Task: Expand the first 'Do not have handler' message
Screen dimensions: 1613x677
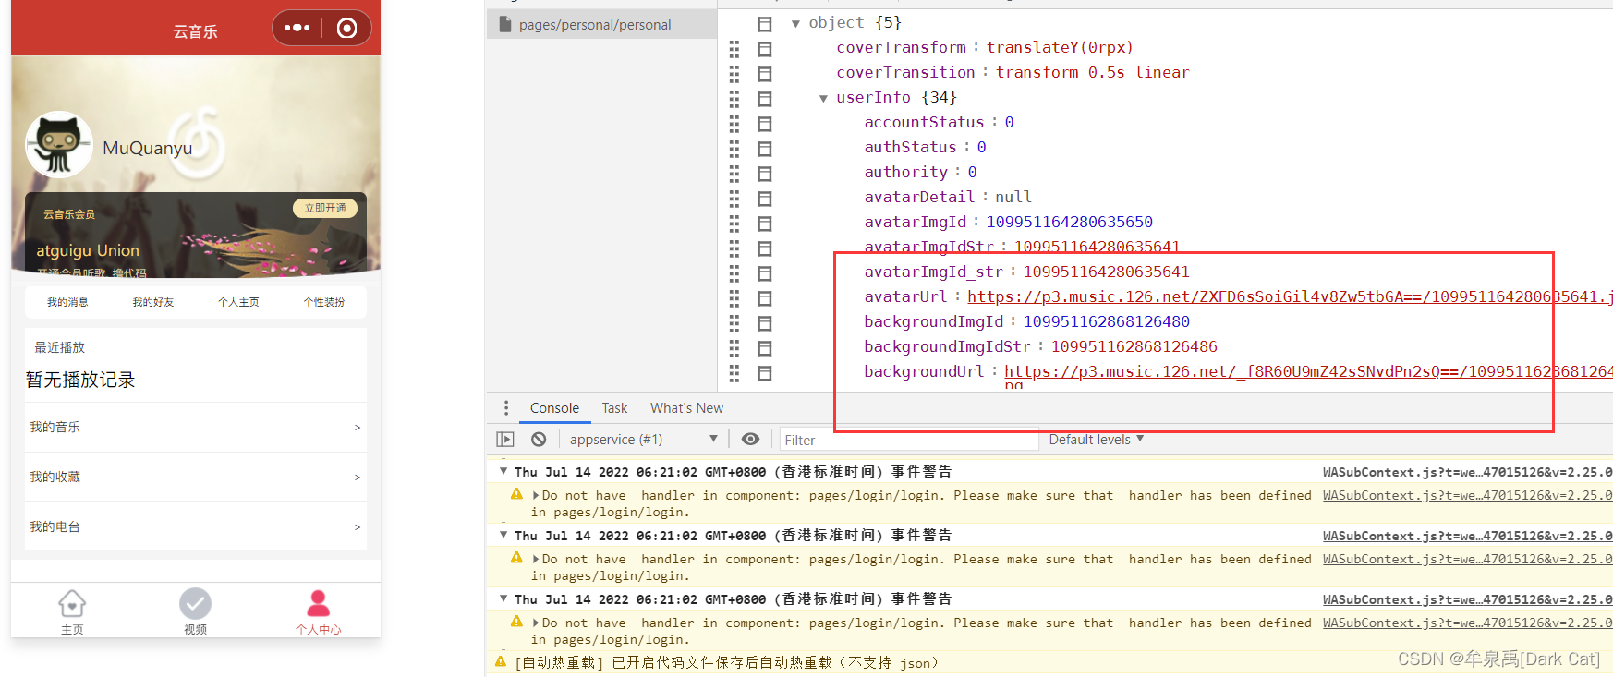Action: [x=536, y=496]
